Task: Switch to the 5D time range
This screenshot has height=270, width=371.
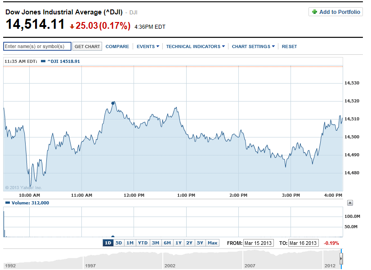Action: click(x=119, y=243)
